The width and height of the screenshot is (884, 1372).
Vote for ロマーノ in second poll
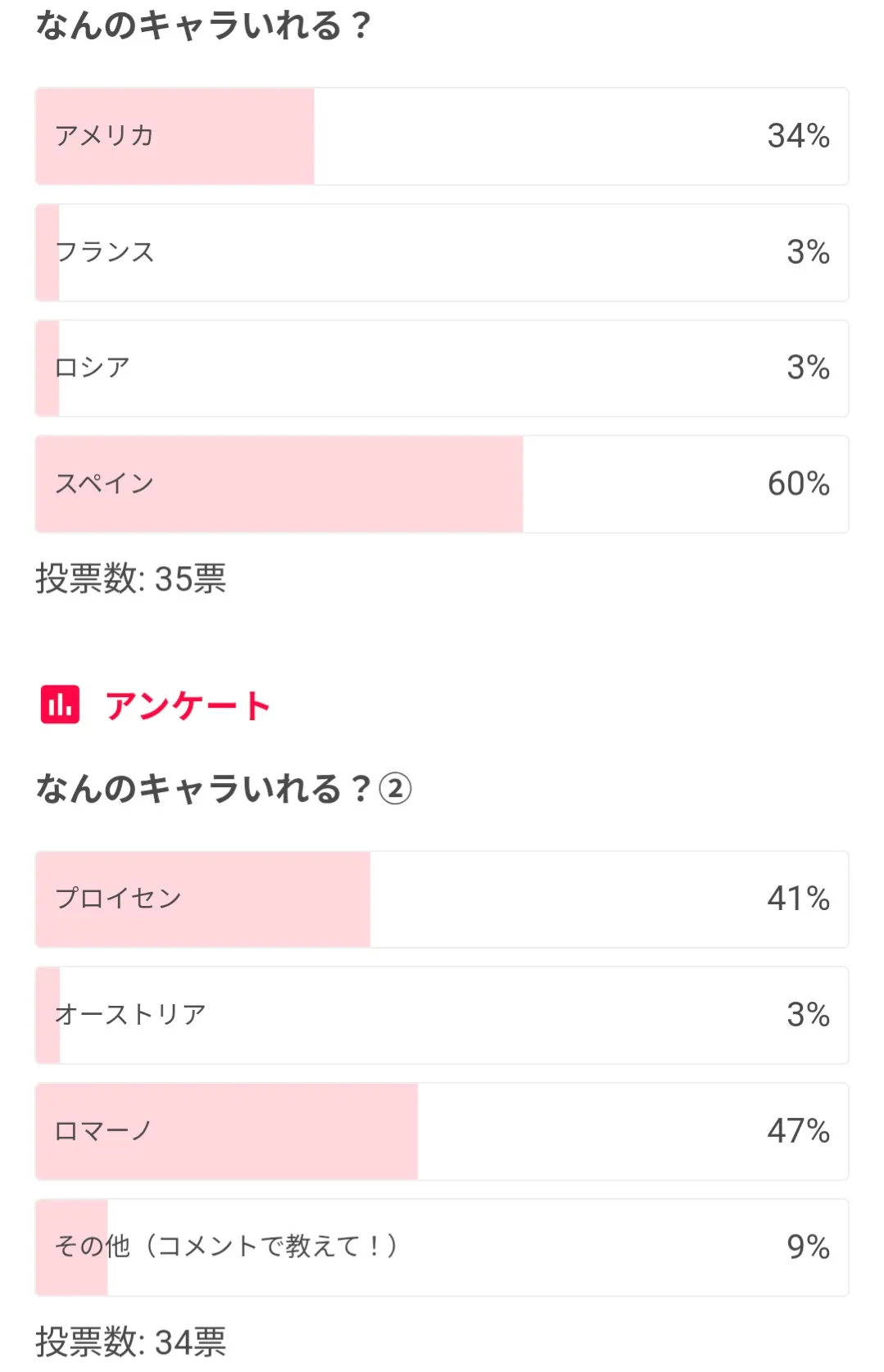103,1131
